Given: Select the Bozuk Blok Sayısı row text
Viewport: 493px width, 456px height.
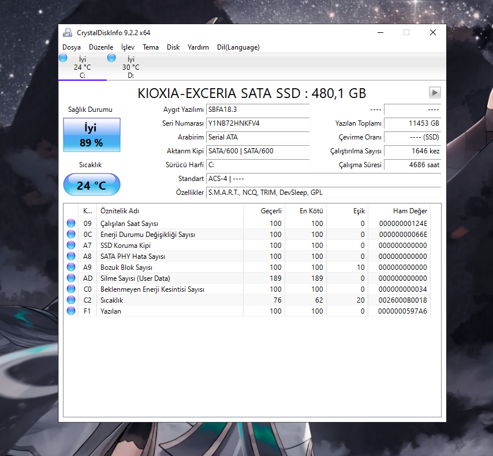Looking at the screenshot, I should point(126,267).
